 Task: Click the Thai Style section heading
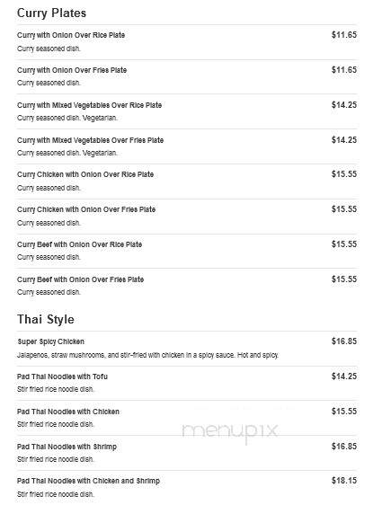point(46,320)
